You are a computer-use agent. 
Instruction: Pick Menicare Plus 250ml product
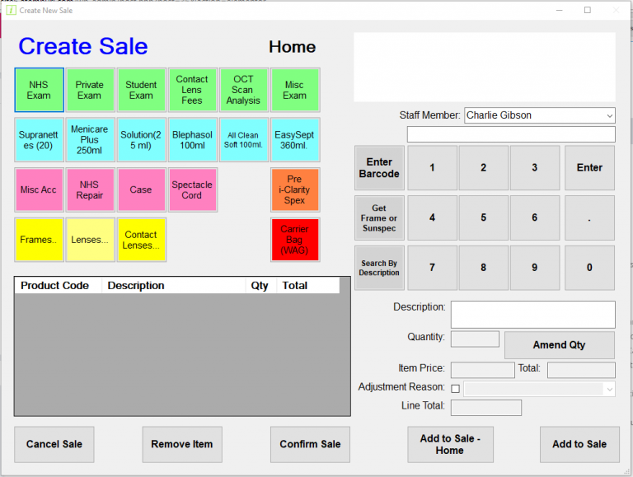90,140
